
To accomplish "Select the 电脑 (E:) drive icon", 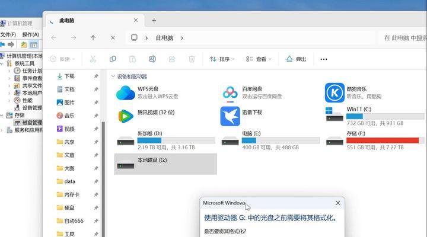I will 230,142.
